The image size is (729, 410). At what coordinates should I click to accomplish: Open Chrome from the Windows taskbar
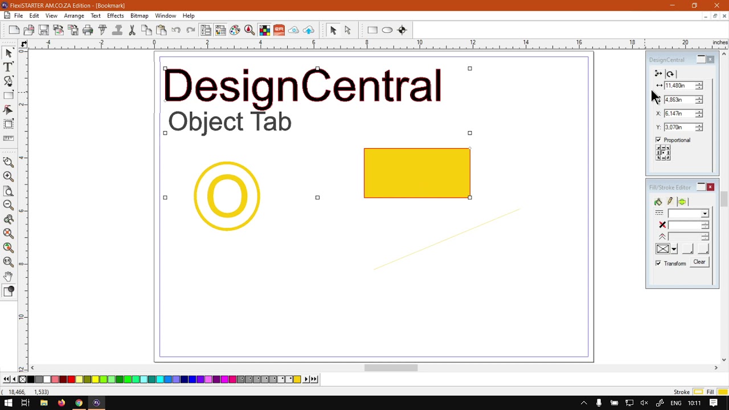(79, 403)
